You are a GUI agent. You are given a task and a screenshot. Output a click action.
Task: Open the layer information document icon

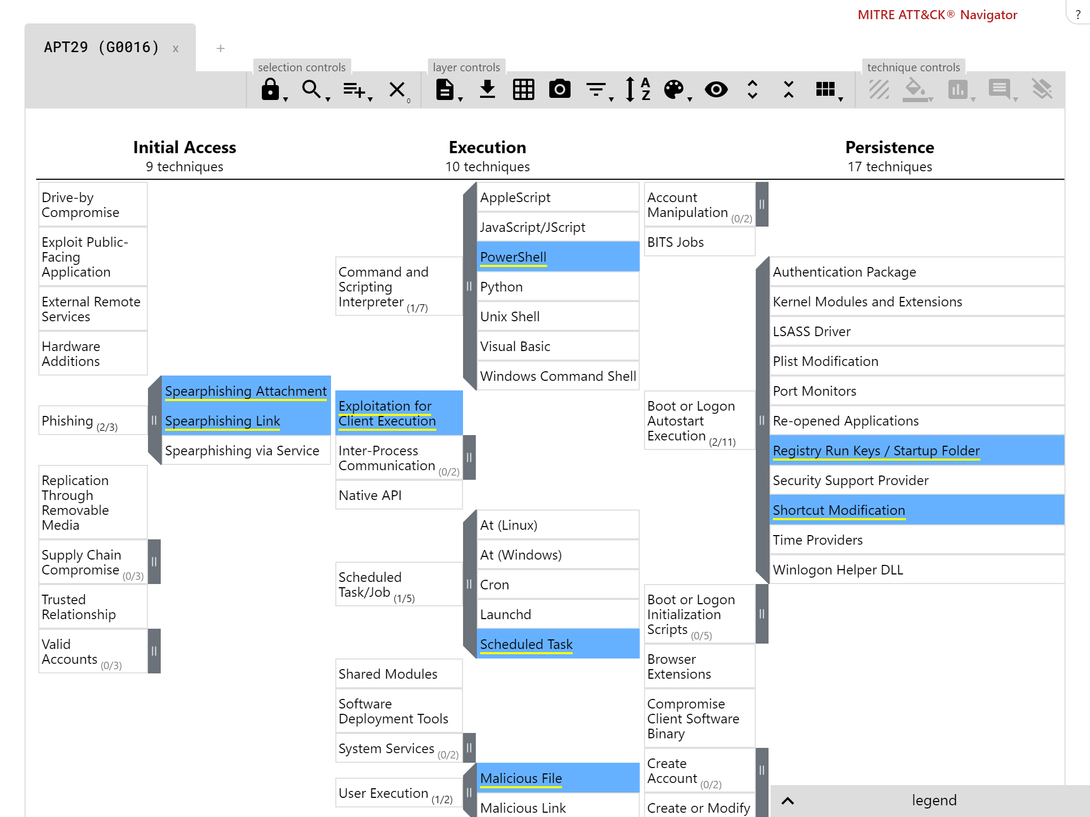tap(445, 89)
